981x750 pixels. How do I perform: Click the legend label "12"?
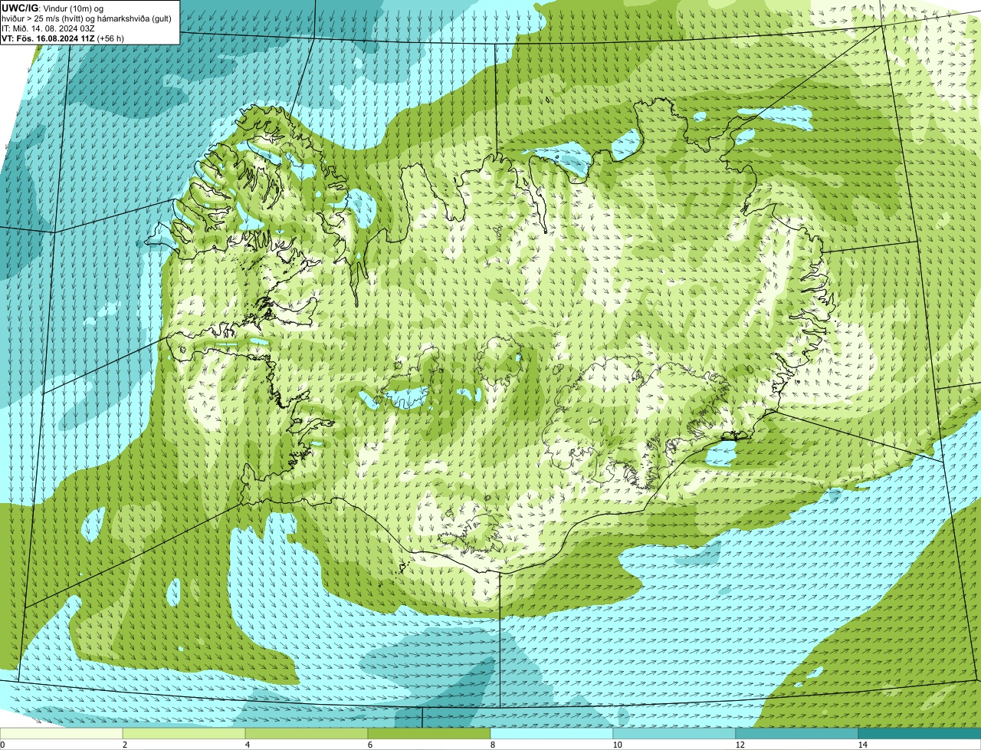click(x=740, y=745)
